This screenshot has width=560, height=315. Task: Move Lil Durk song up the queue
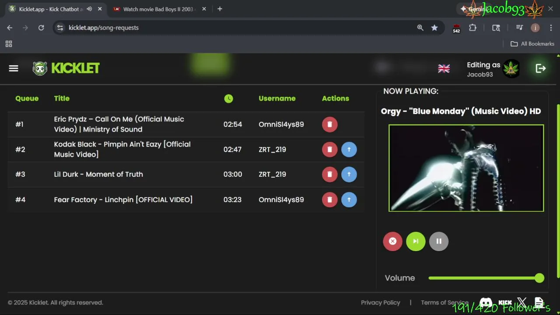coord(349,174)
